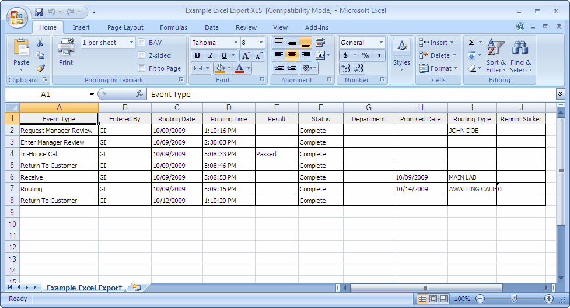Screen dimensions: 570x308
Task: Check the 2-sided option
Action: (x=142, y=55)
